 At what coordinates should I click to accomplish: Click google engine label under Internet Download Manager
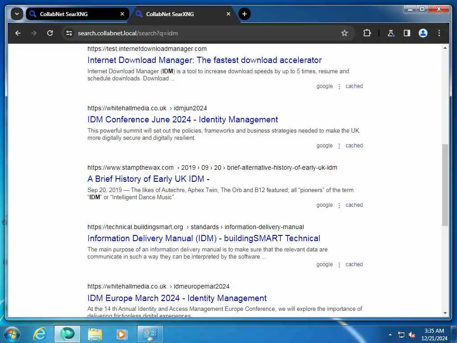pyautogui.click(x=324, y=86)
